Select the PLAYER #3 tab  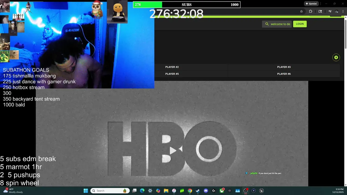[284, 67]
